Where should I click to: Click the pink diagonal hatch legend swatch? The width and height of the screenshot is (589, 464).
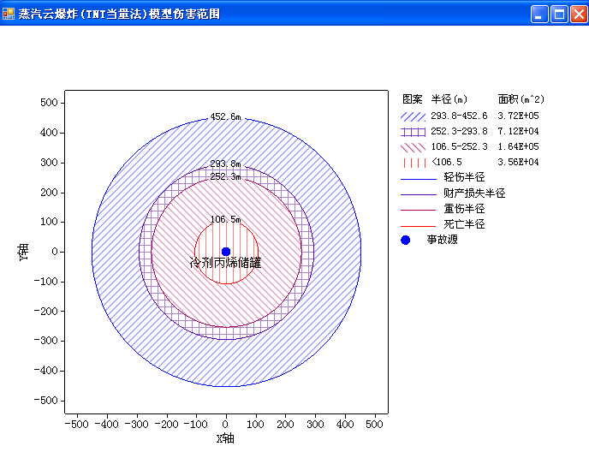click(x=413, y=147)
